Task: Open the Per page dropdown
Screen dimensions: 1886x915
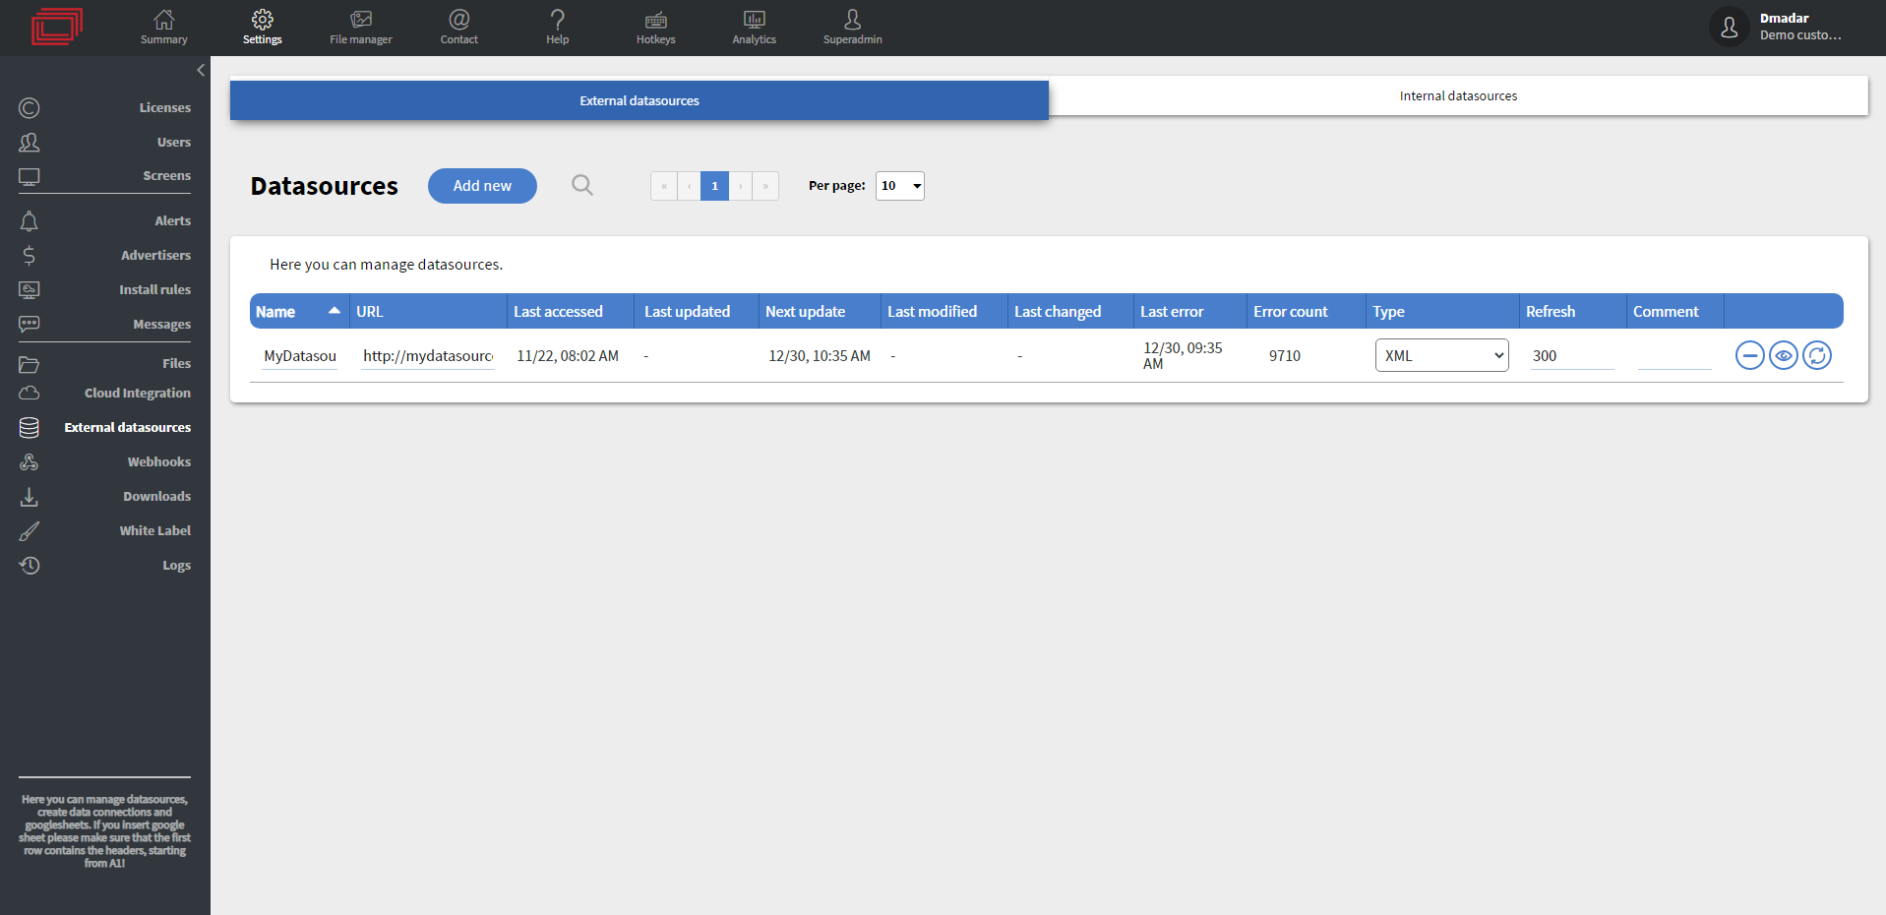Action: 898,185
